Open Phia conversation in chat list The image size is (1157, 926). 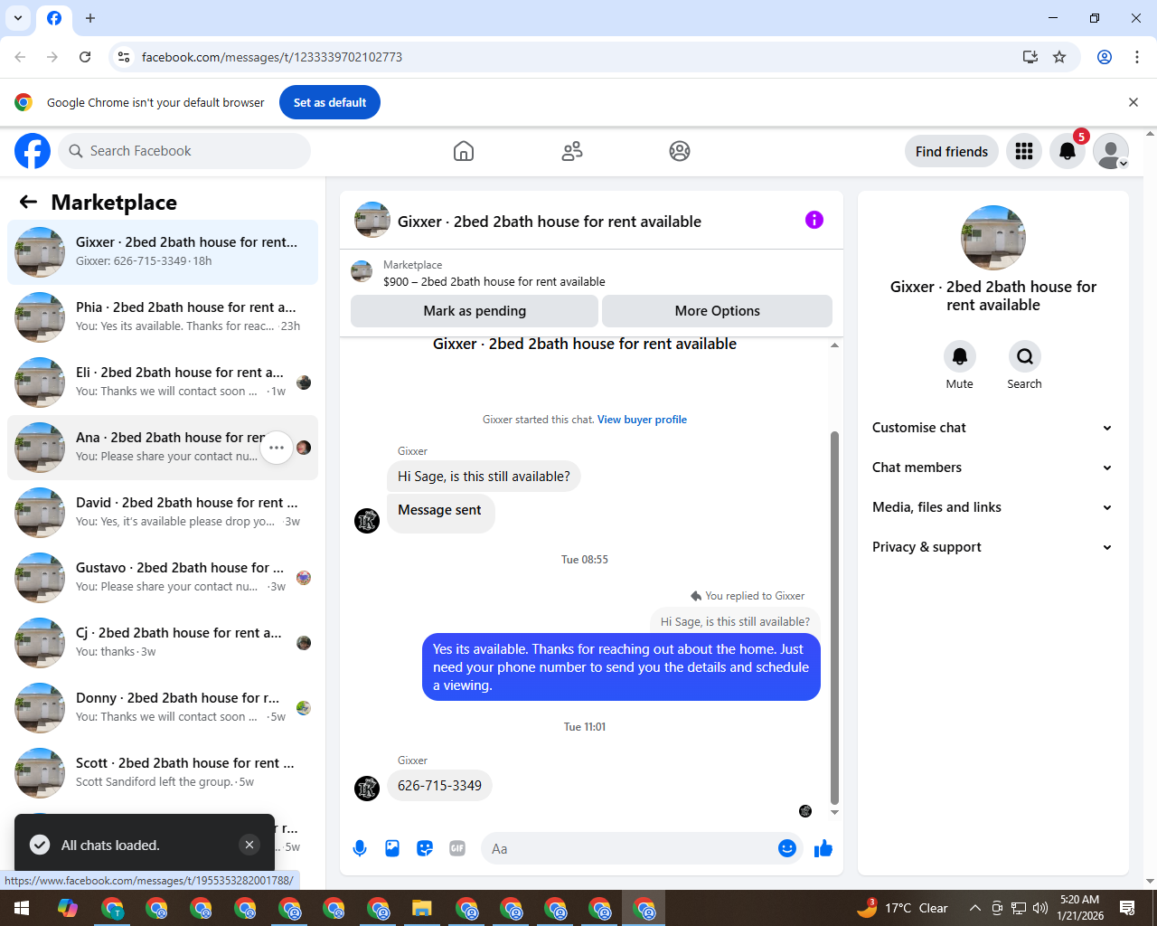pyautogui.click(x=163, y=317)
